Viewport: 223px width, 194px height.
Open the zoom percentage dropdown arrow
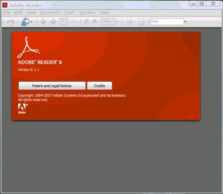click(x=117, y=22)
